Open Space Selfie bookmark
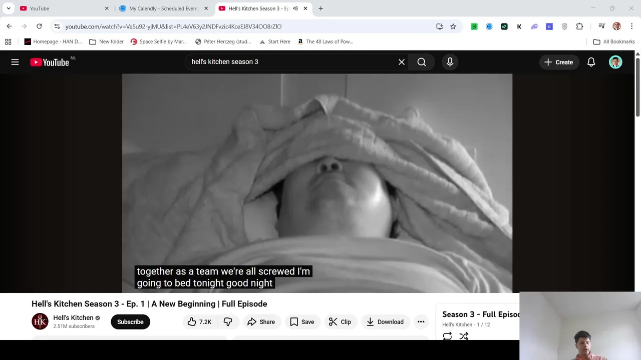The image size is (641, 360). coord(159,41)
